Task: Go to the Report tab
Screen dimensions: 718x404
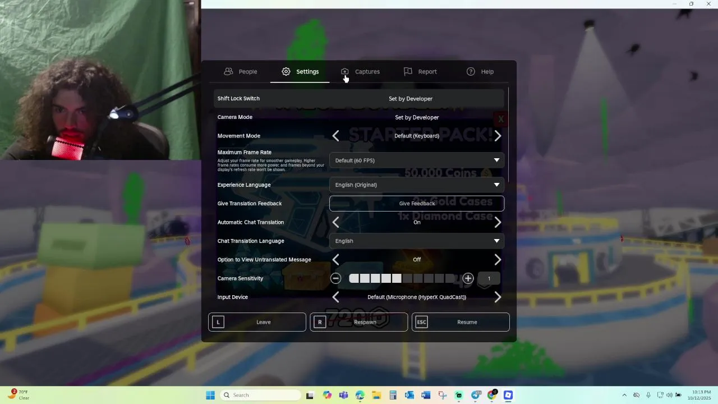Action: tap(420, 72)
